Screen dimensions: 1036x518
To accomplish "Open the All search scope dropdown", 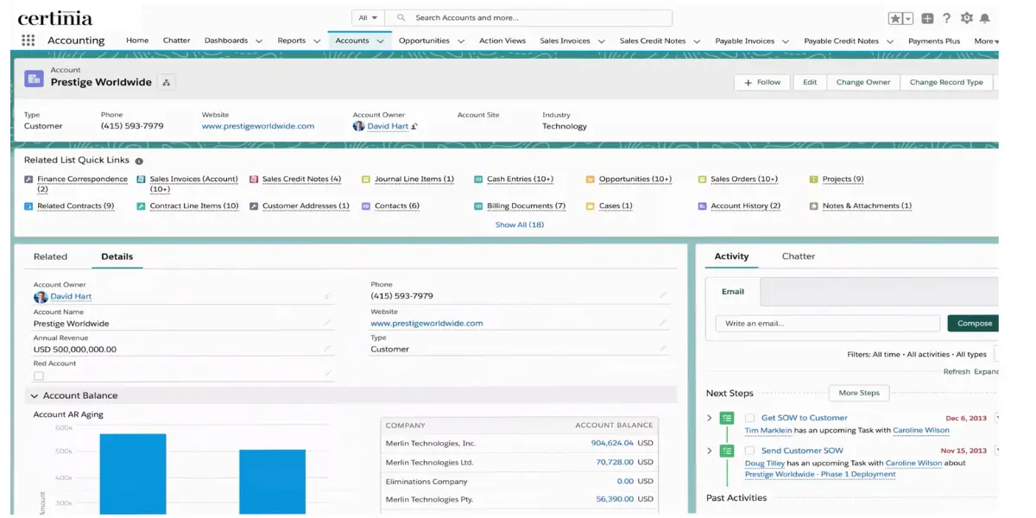I will [x=369, y=17].
